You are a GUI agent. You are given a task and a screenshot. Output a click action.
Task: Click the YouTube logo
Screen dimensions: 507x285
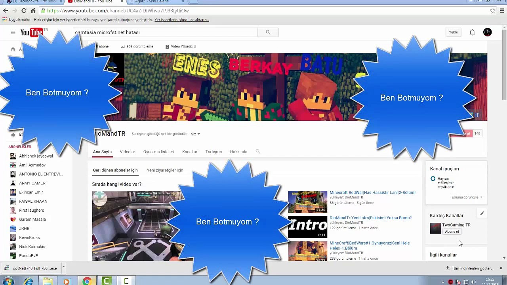[32, 32]
